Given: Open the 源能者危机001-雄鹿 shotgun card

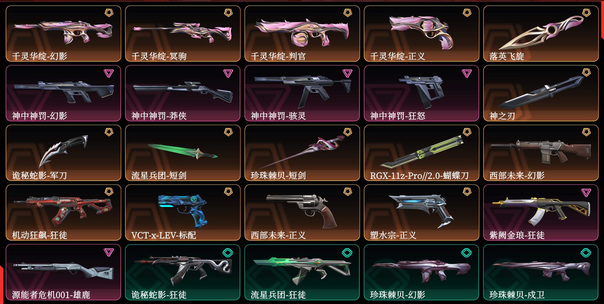Looking at the screenshot, I should point(63,272).
